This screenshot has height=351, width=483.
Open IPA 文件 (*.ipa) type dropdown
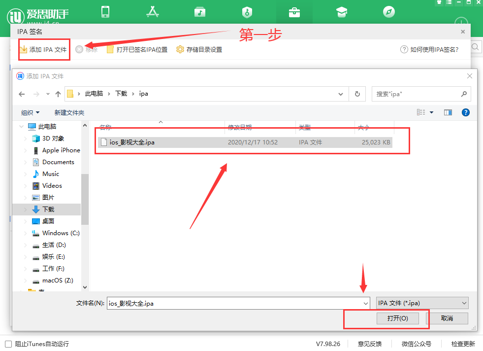click(422, 303)
